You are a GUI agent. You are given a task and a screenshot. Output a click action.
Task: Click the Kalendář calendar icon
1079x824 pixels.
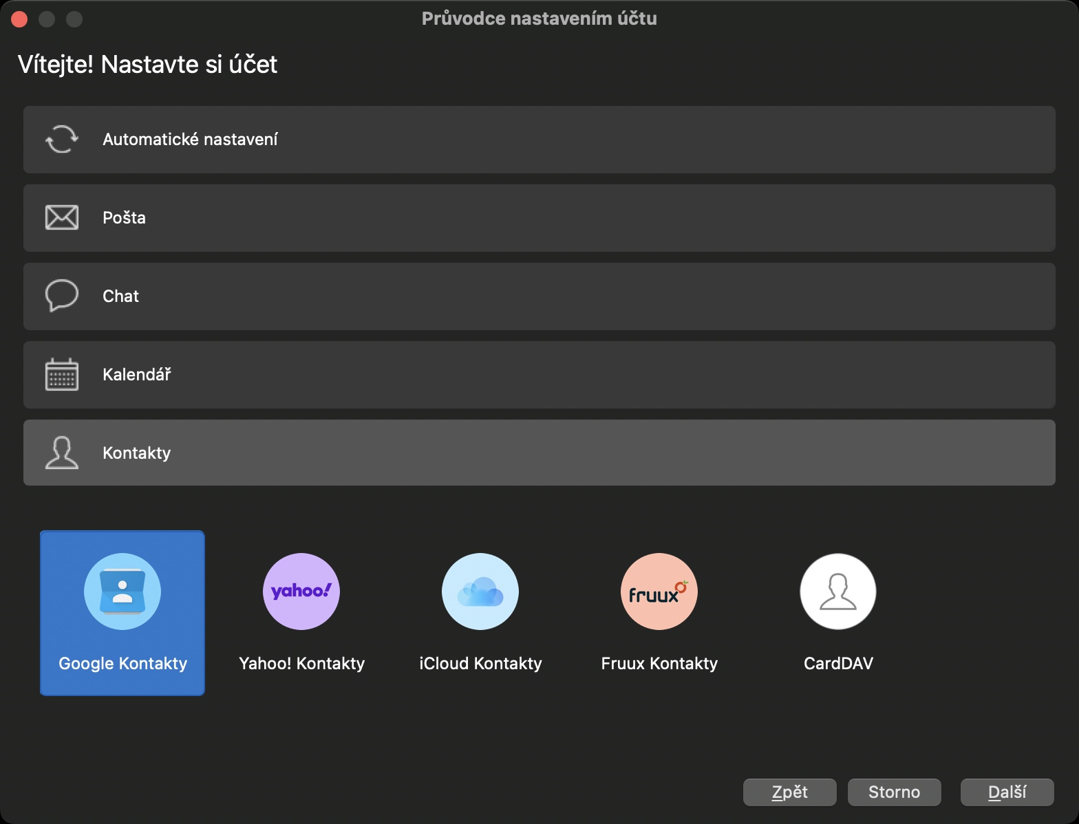62,375
